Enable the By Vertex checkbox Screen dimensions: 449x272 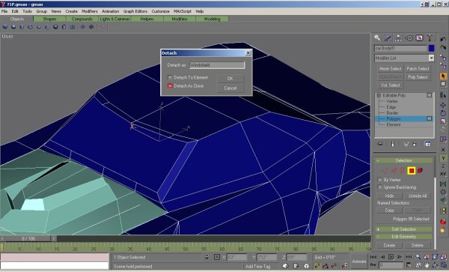[x=379, y=180]
